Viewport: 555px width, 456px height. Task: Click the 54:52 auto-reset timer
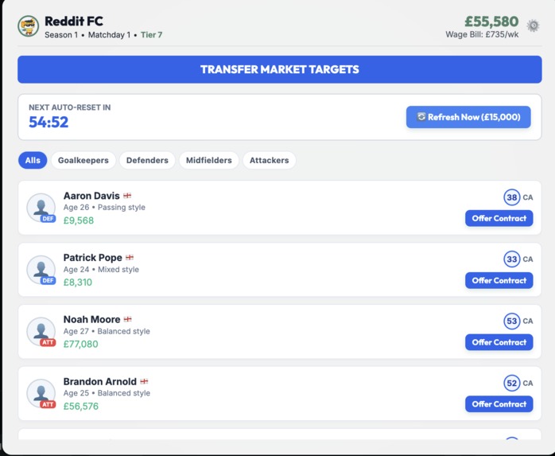coord(49,123)
